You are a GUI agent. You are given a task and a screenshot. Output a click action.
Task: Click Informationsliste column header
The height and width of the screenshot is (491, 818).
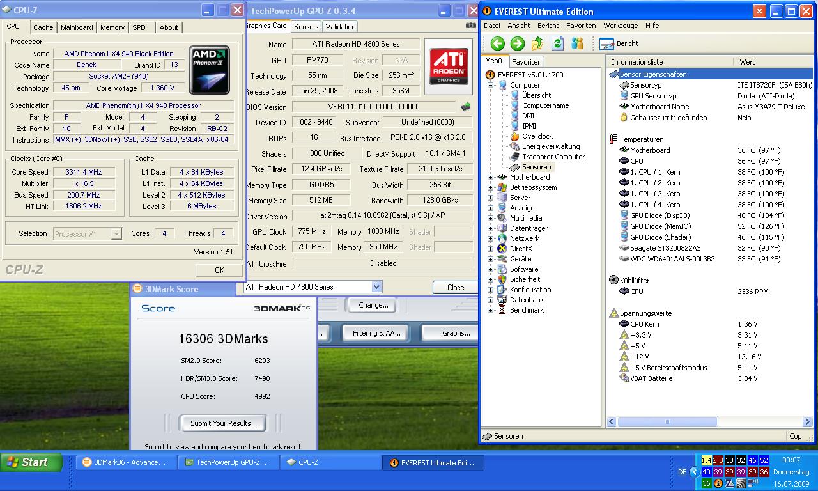coord(670,62)
